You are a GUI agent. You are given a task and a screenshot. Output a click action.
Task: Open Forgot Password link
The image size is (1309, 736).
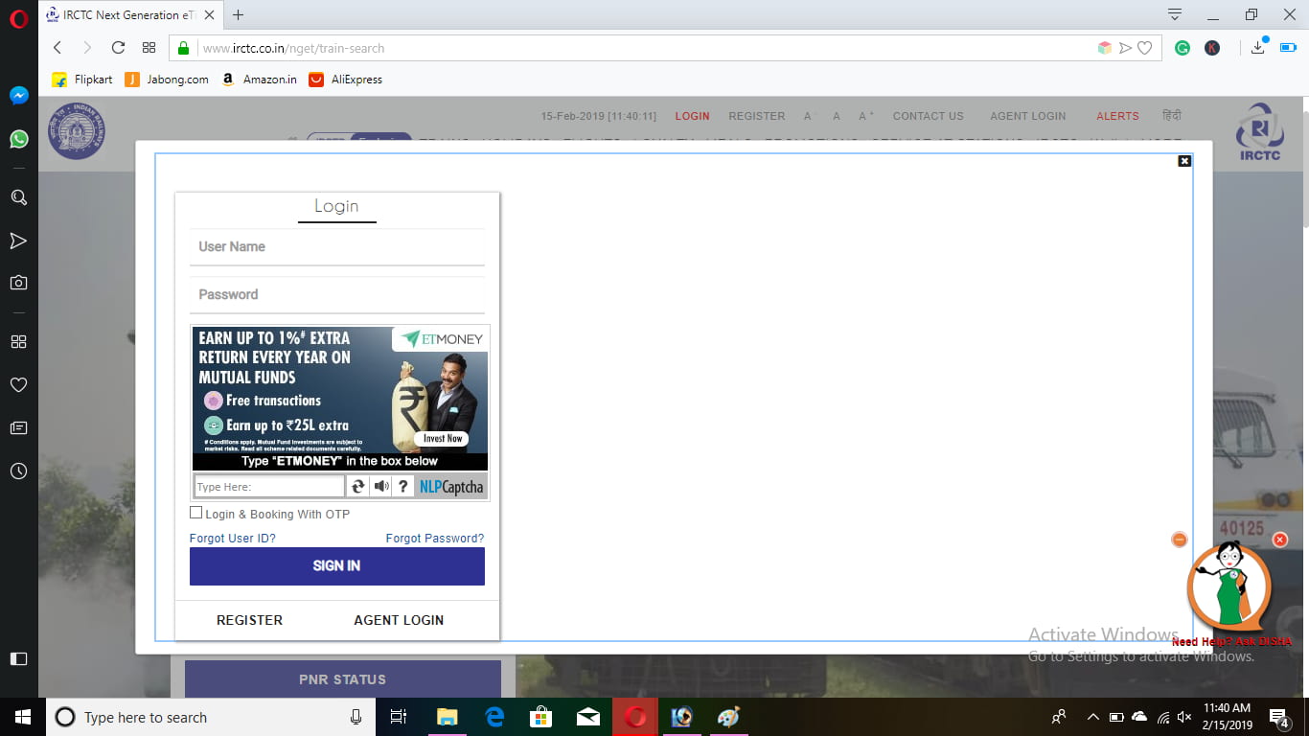coord(435,539)
